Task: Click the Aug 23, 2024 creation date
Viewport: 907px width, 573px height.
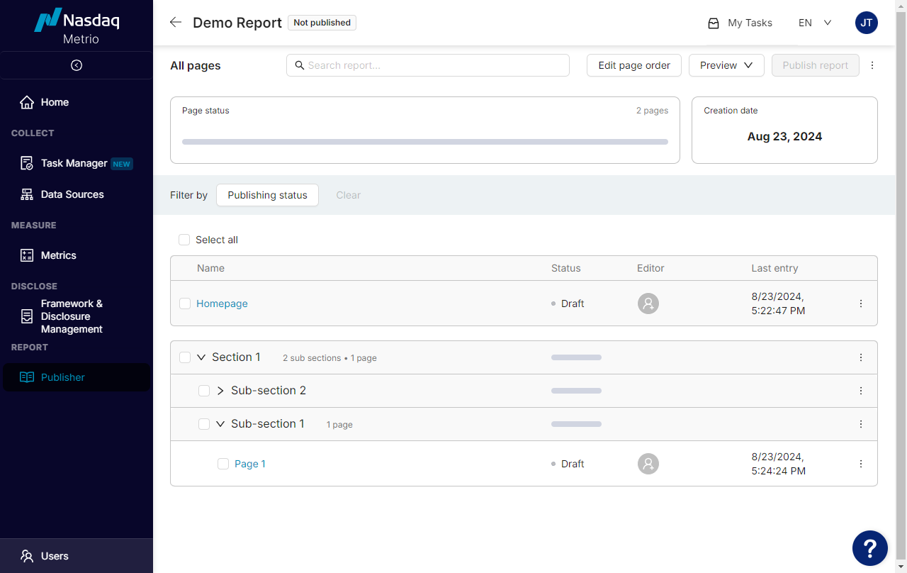Action: 784,136
